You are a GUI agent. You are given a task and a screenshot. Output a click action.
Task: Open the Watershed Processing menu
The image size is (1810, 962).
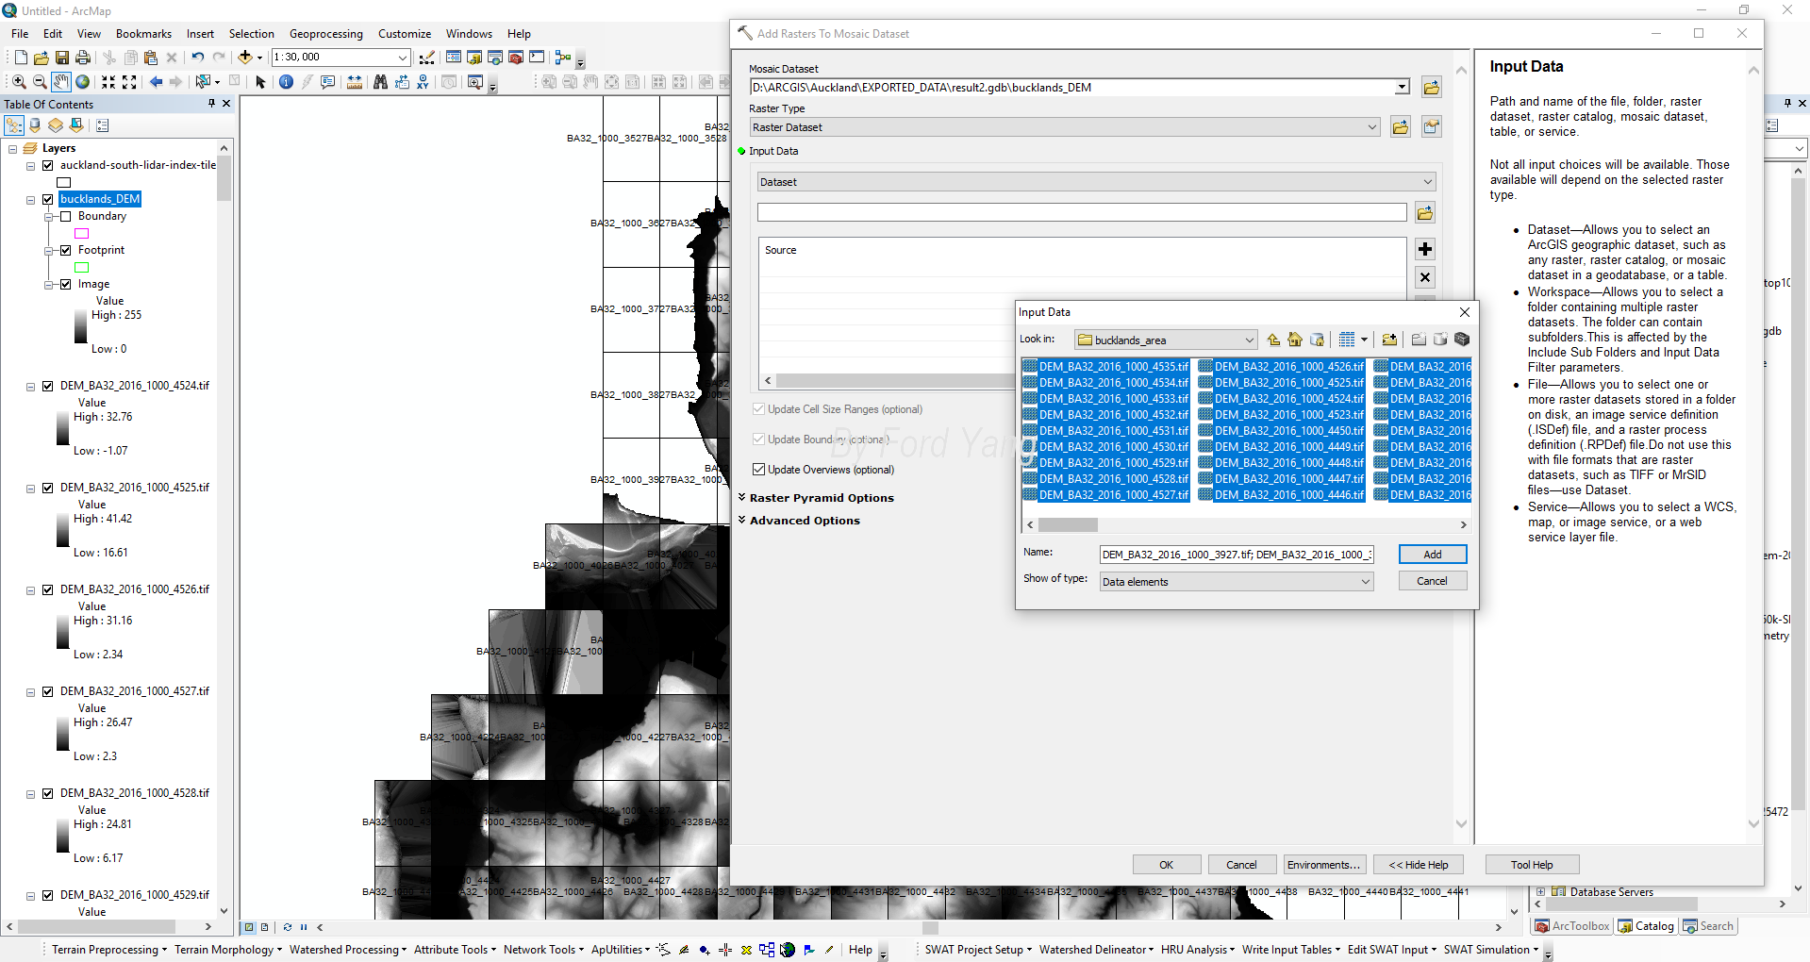coord(348,950)
